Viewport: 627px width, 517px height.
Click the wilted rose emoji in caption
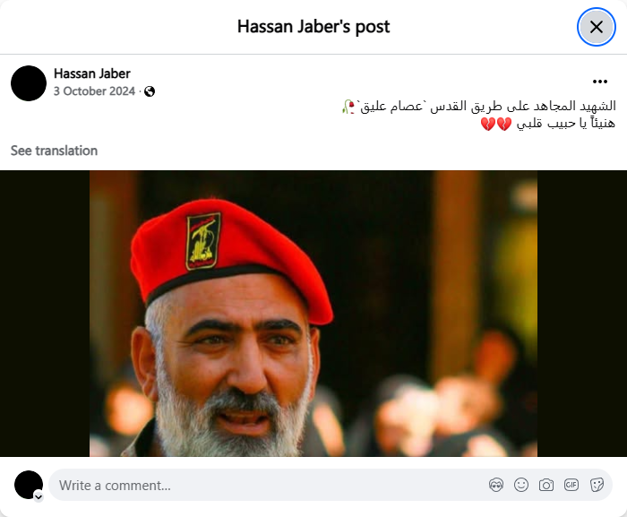tap(348, 107)
